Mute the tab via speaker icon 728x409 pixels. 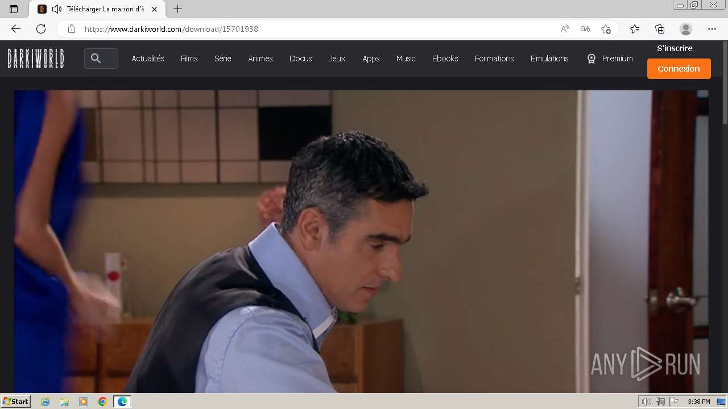[x=56, y=9]
